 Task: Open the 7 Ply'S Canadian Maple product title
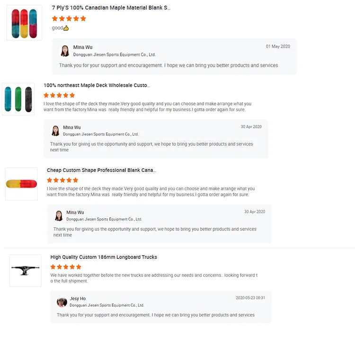point(111,8)
